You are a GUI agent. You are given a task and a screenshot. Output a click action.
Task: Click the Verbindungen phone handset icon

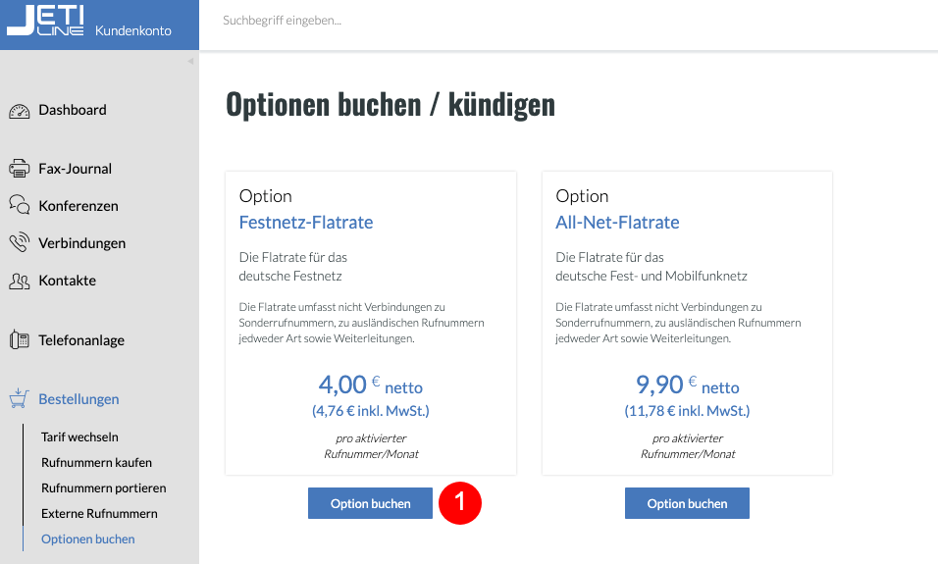pos(20,242)
